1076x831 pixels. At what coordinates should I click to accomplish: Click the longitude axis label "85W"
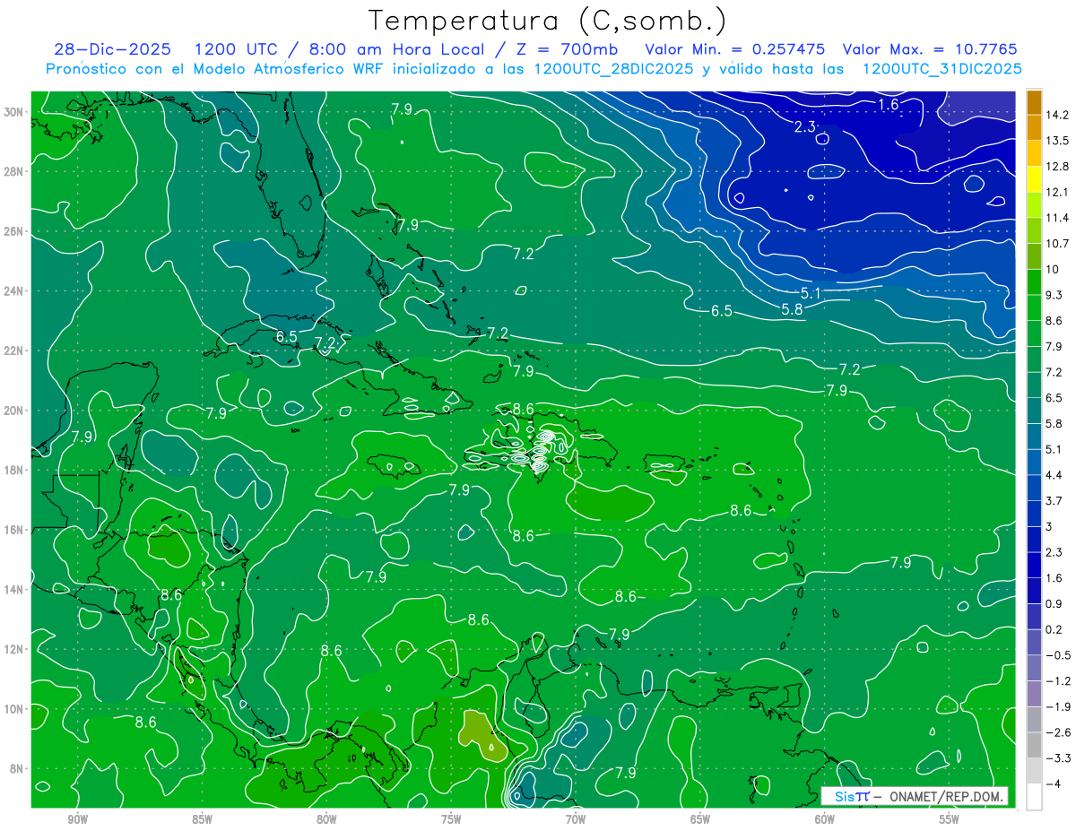coord(202,819)
